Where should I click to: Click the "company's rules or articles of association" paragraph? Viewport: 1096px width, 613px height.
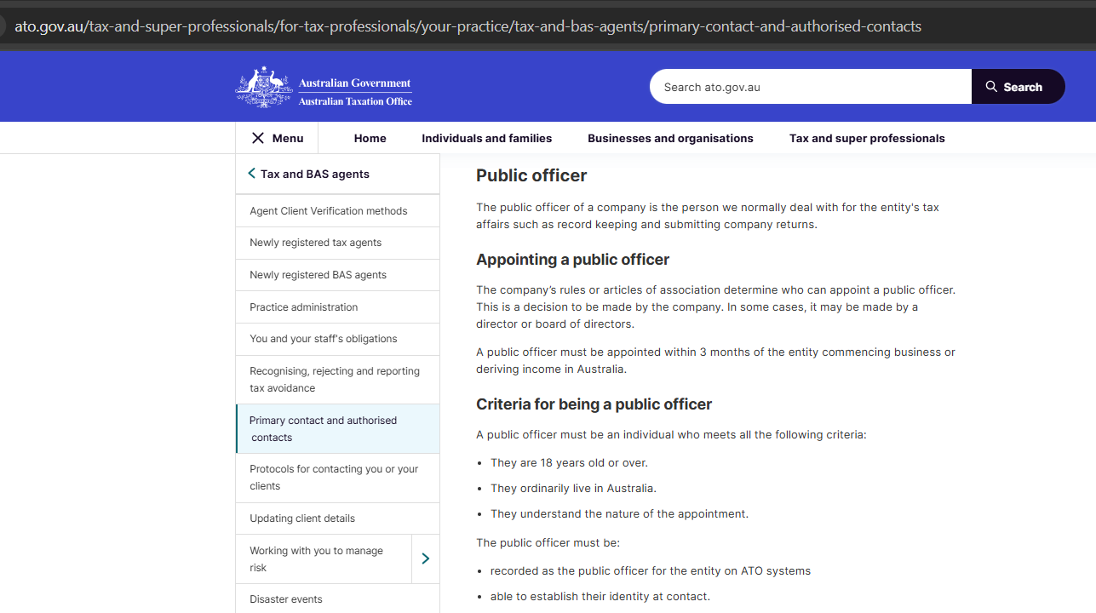pyautogui.click(x=715, y=306)
